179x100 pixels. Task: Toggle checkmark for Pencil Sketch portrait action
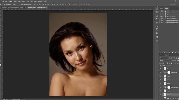[160, 21]
